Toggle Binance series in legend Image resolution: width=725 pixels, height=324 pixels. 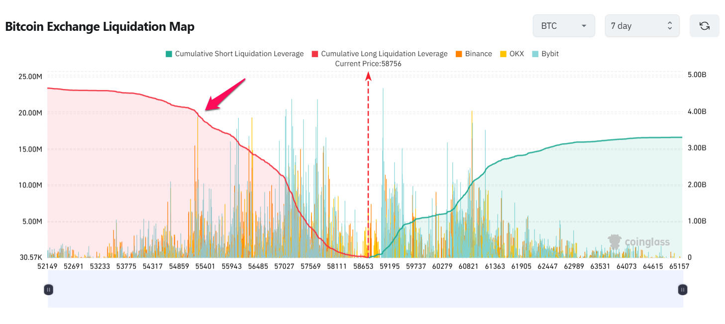coord(473,54)
